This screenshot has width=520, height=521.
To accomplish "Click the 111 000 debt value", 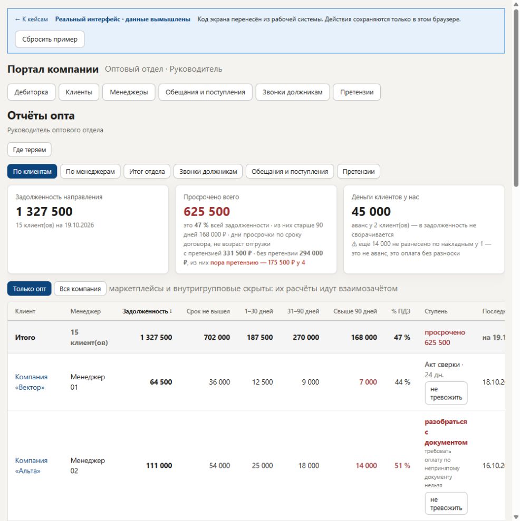I will click(x=159, y=466).
